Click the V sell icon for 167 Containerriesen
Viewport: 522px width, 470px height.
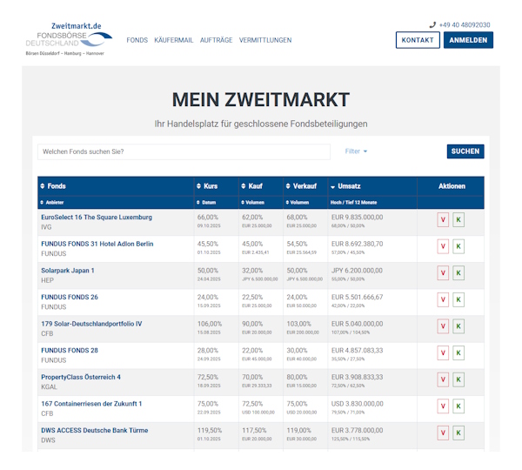click(x=443, y=406)
